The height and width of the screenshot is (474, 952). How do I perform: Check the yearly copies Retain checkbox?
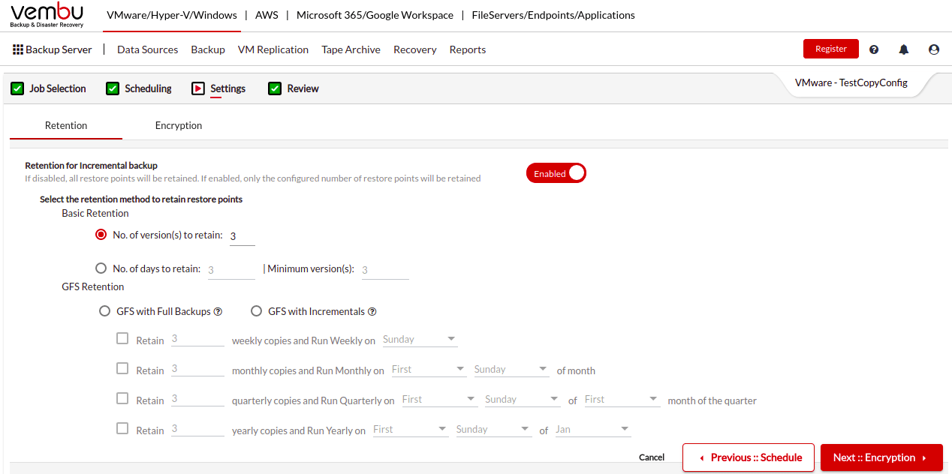coord(122,428)
